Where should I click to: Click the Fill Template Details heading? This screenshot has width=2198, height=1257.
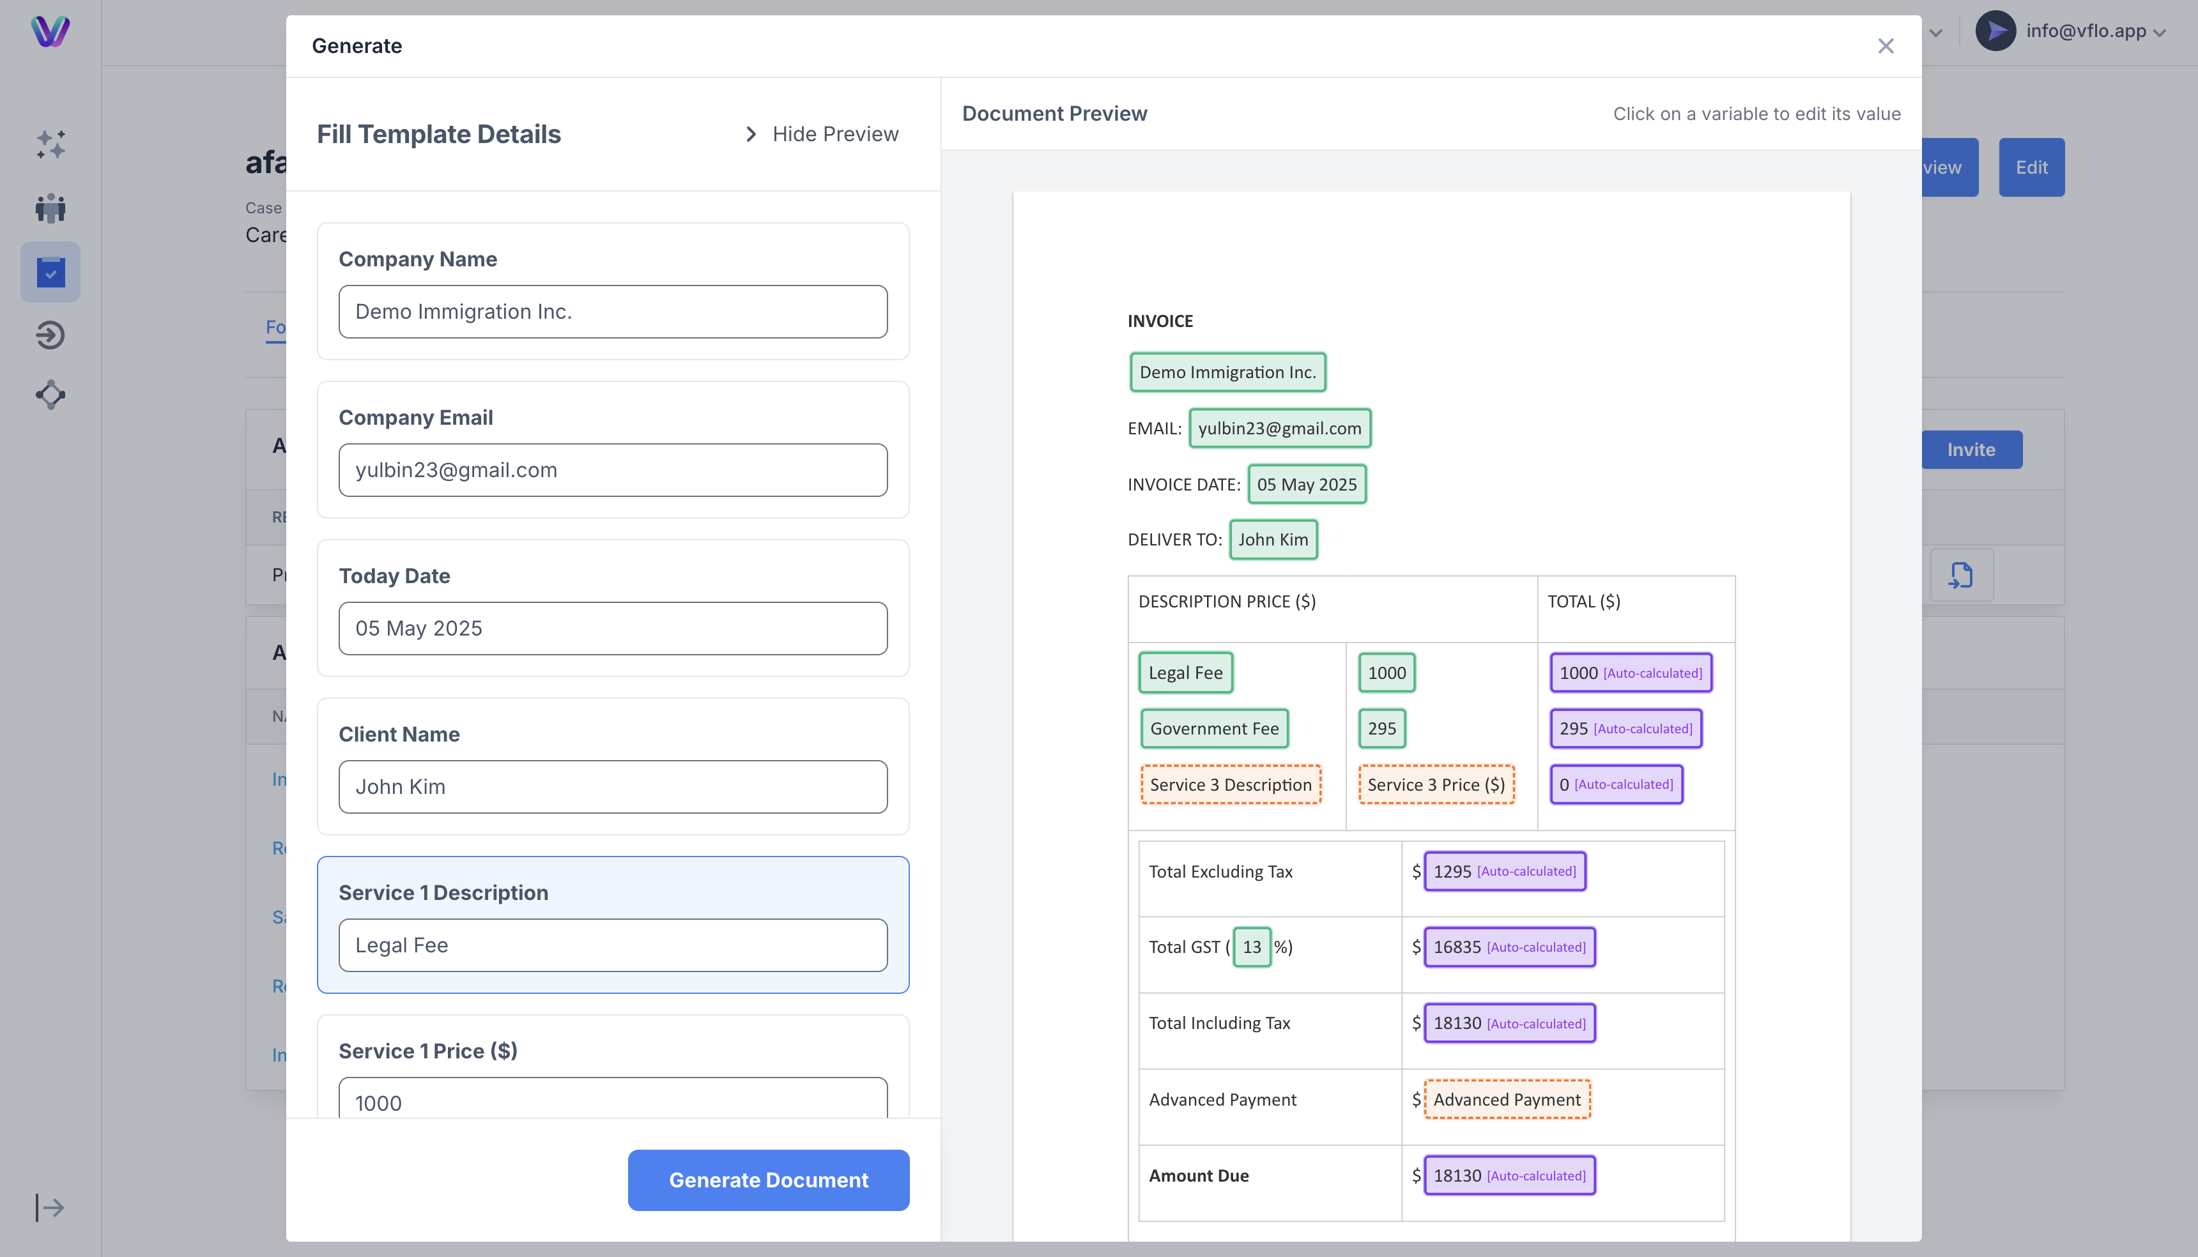[439, 134]
